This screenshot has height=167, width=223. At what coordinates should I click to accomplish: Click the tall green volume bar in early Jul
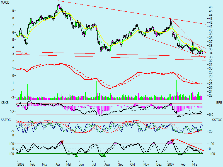point(96,90)
